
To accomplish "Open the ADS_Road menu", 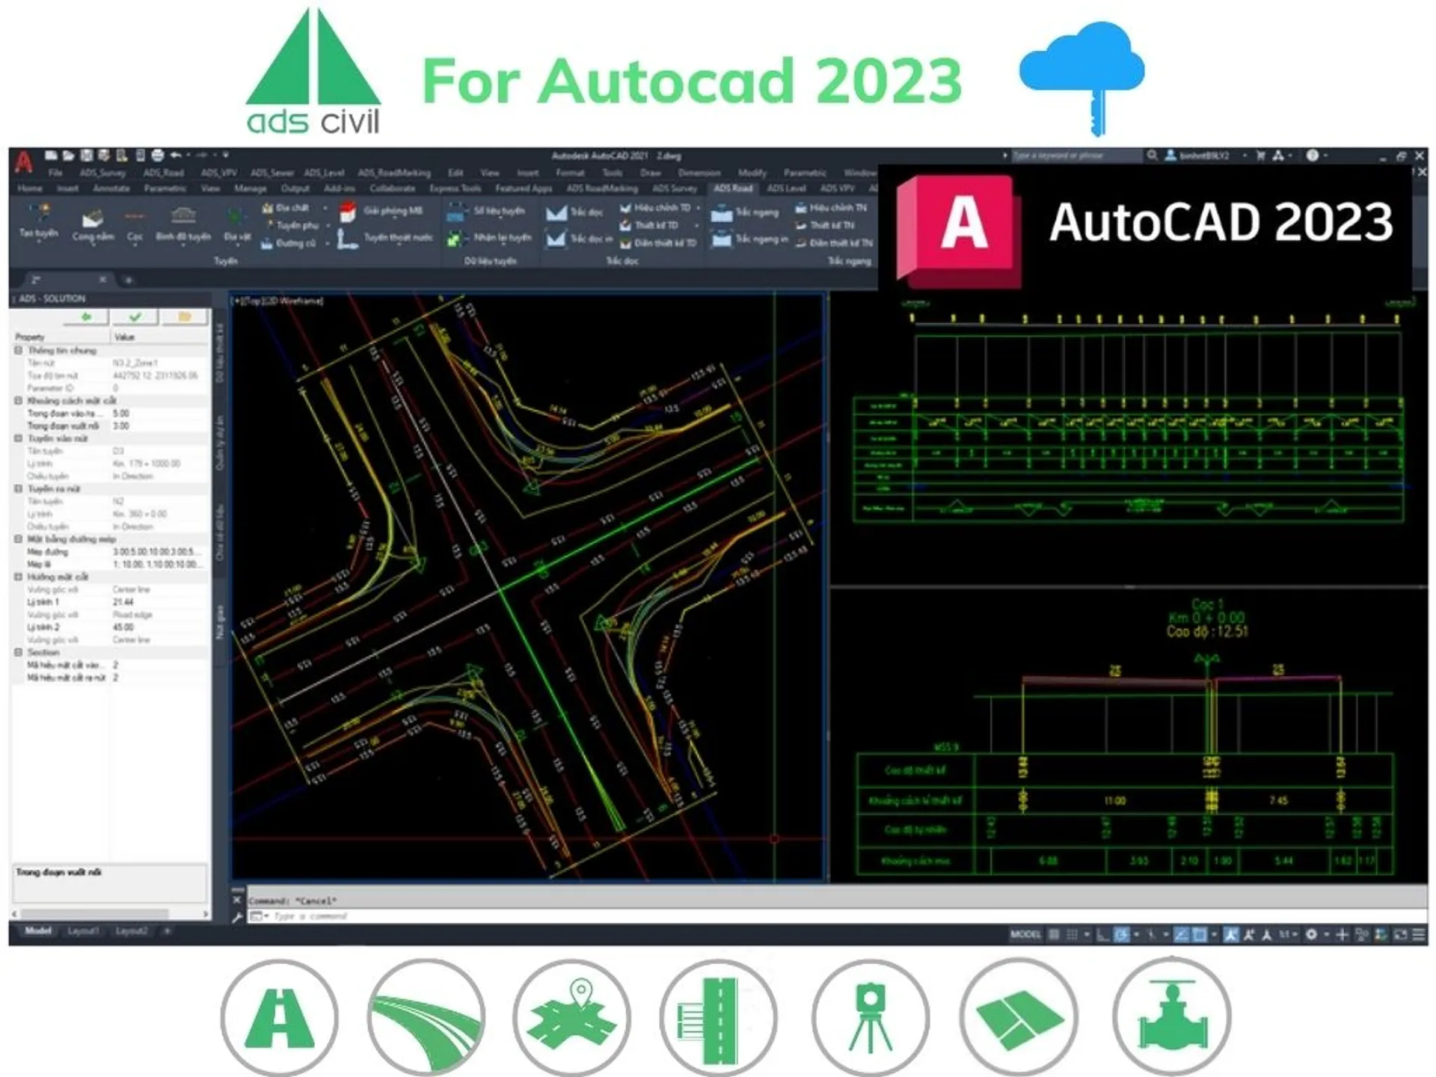I will click(163, 173).
